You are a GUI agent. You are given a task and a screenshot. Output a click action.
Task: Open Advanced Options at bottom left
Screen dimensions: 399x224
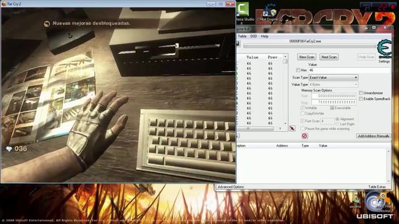click(x=231, y=187)
